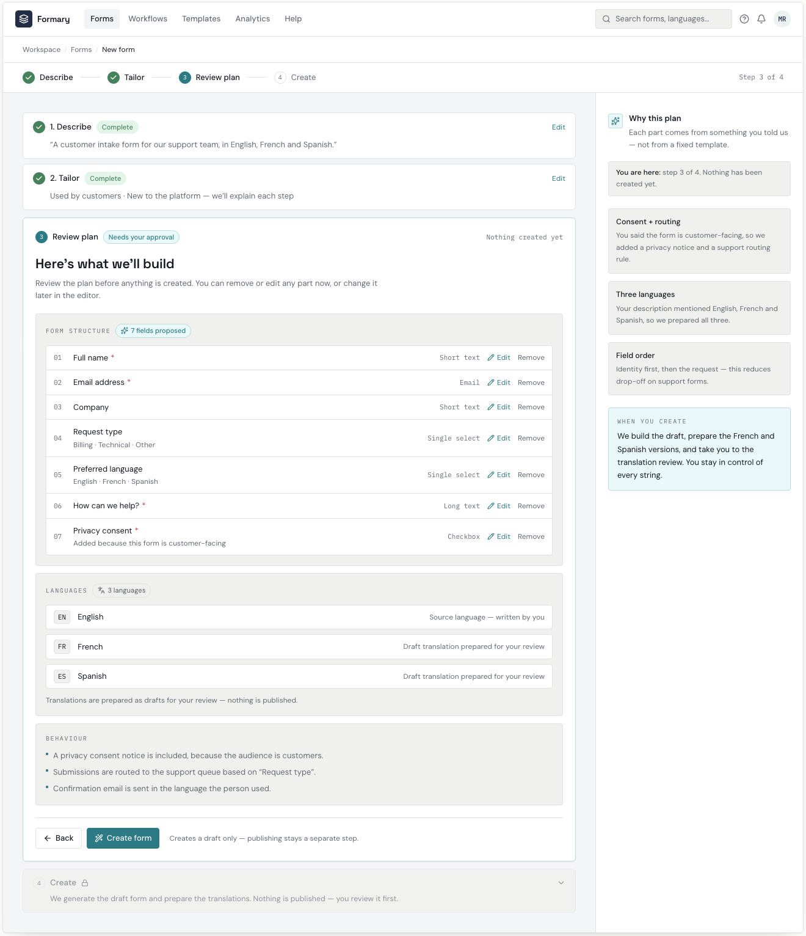806x936 pixels.
Task: Open the Forms nav tab
Action: tap(102, 19)
